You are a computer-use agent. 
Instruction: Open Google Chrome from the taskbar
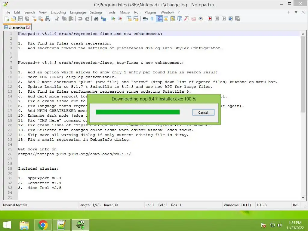pyautogui.click(x=43, y=225)
